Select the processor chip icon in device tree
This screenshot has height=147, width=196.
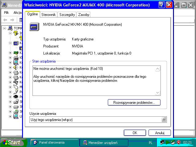pos(16,97)
